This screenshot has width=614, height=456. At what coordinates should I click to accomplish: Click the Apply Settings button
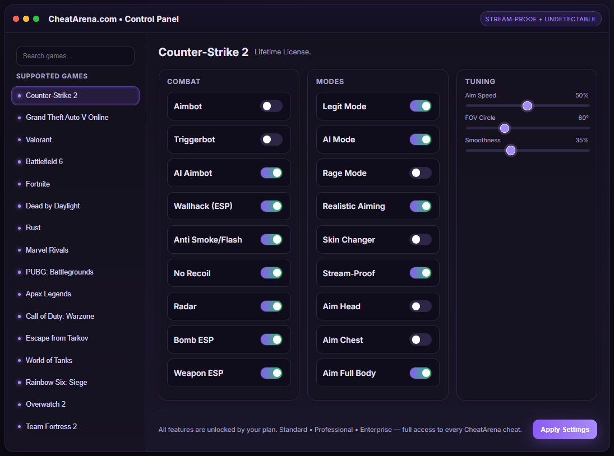point(565,430)
